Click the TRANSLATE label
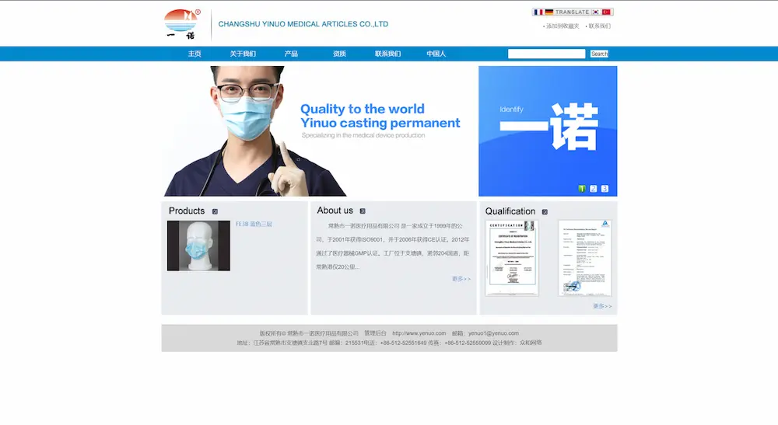 click(x=572, y=12)
